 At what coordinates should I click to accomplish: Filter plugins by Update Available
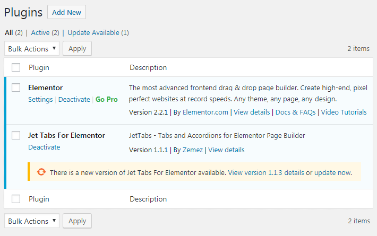pyautogui.click(x=93, y=33)
